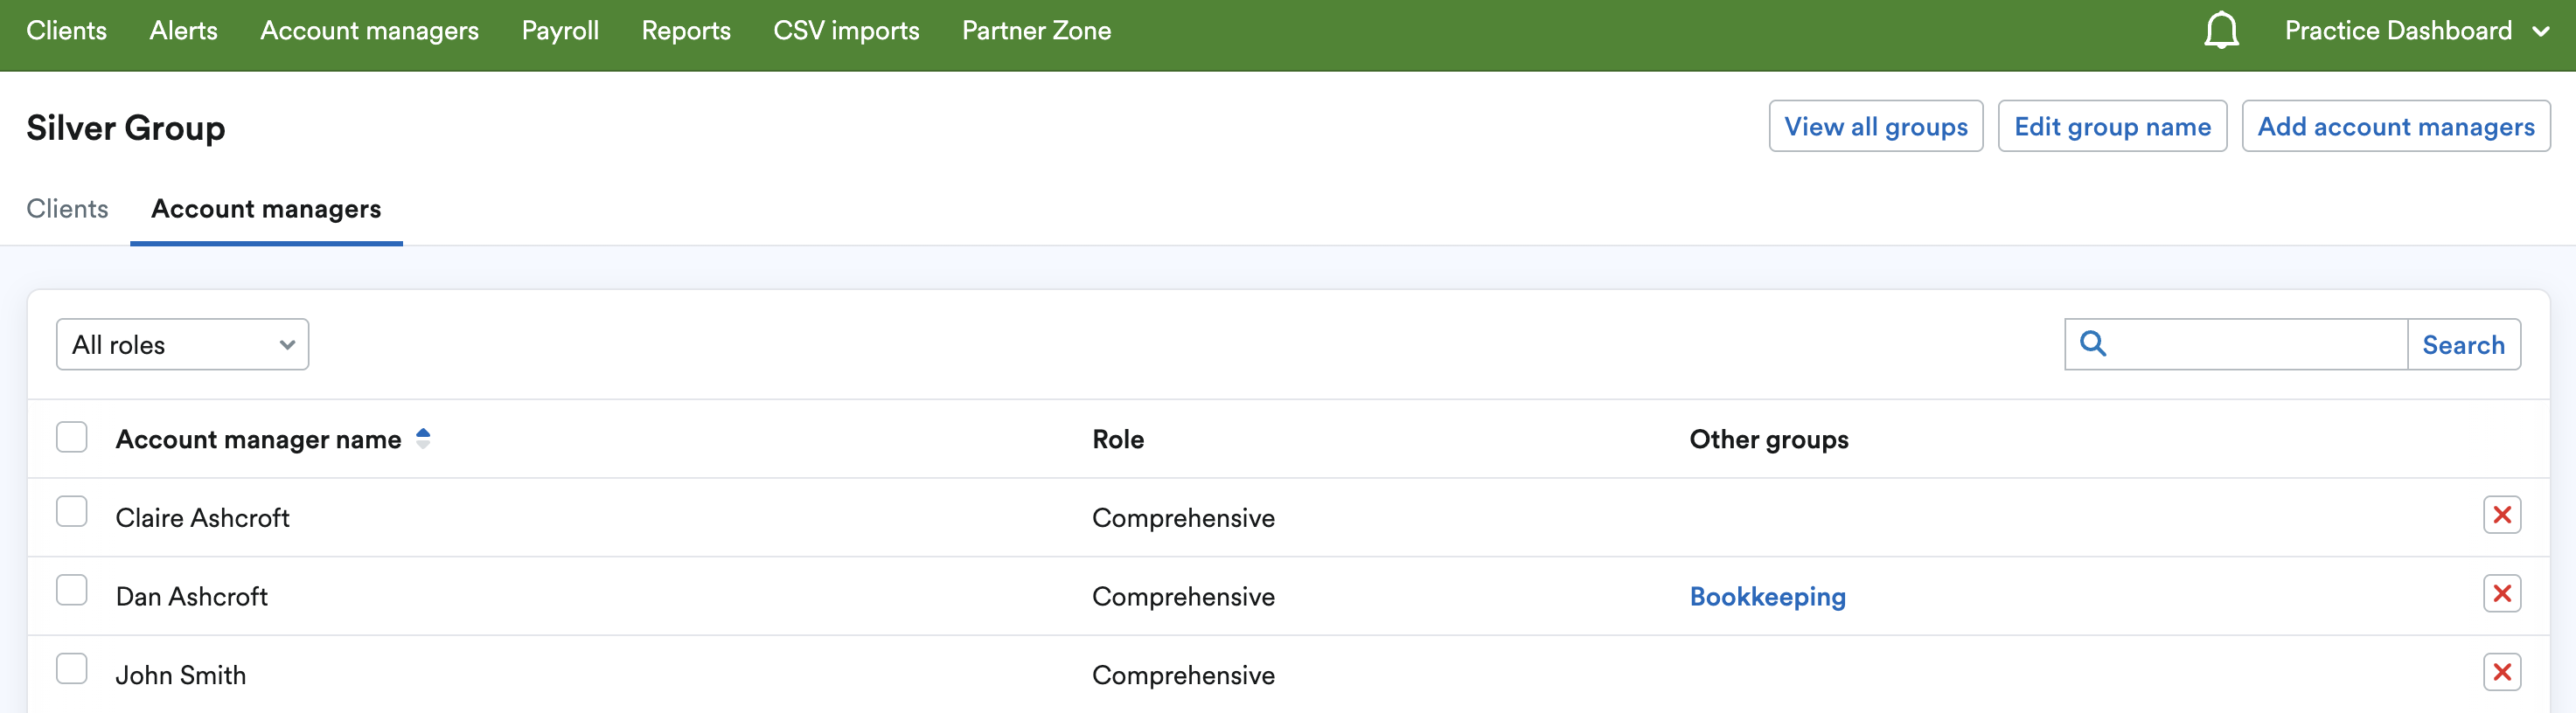Open the notifications bell
The height and width of the screenshot is (713, 2576).
(x=2221, y=30)
